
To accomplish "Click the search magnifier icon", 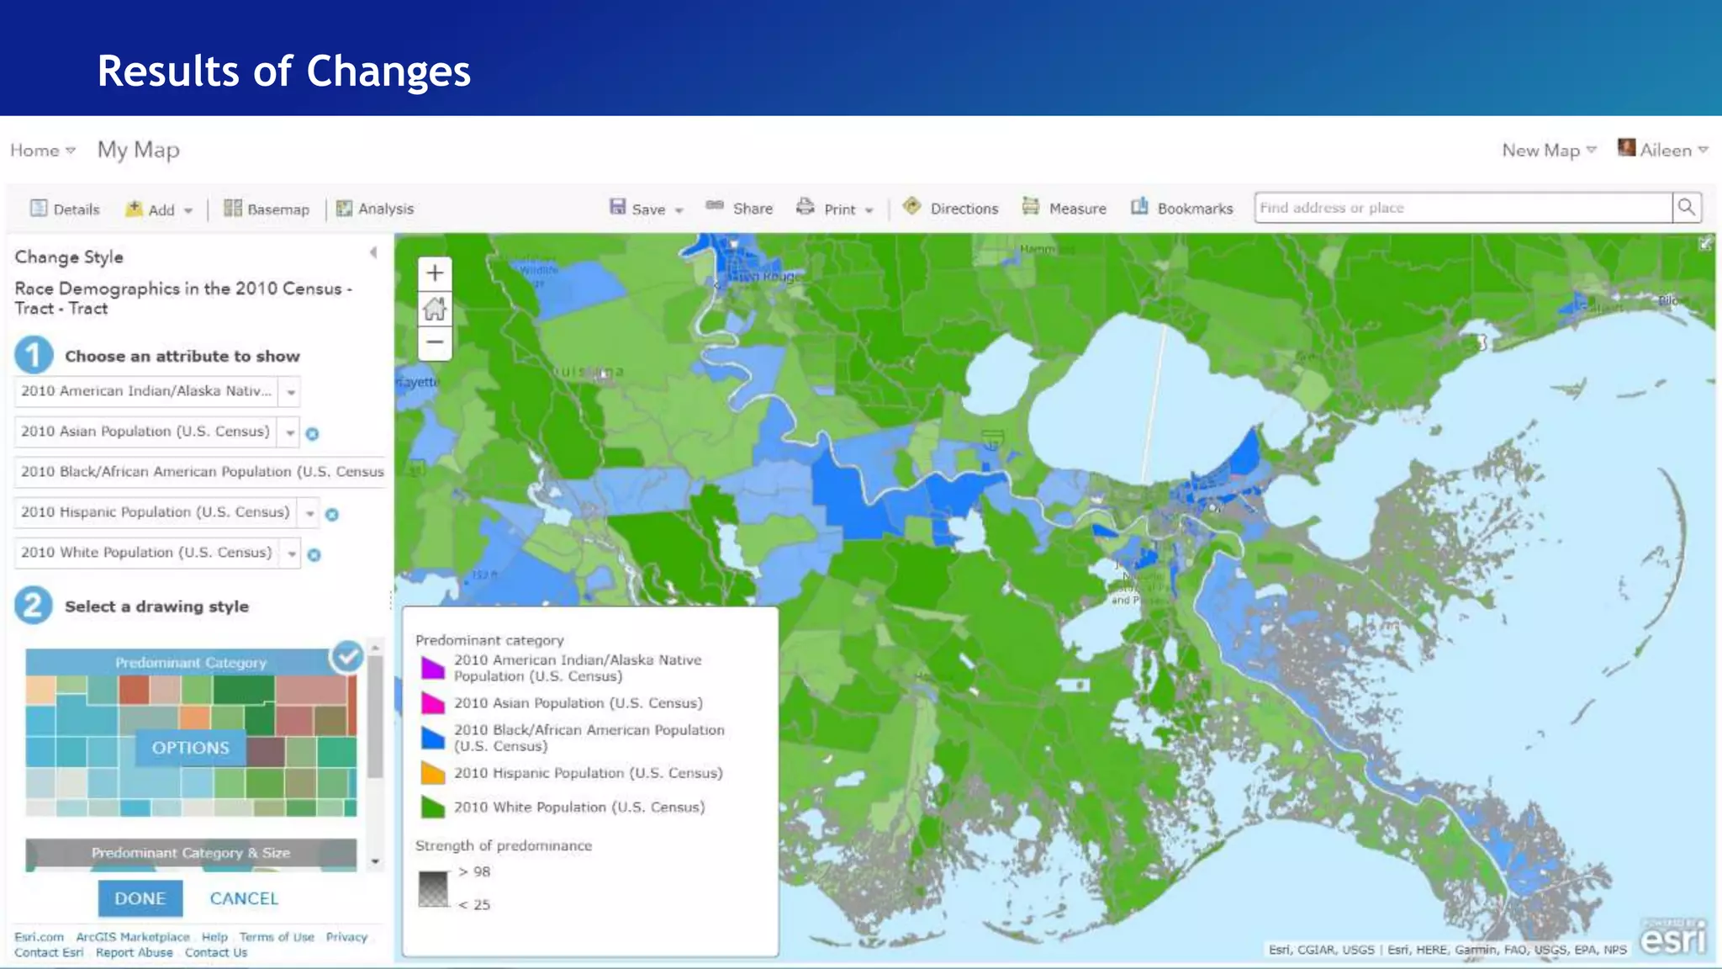I will pos(1686,208).
